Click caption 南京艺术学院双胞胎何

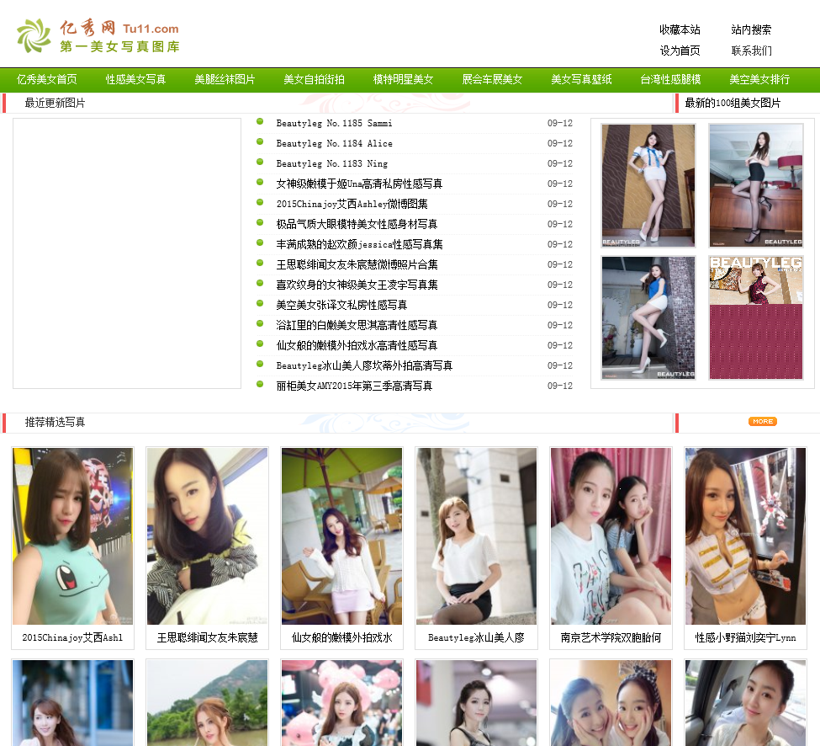(x=611, y=637)
